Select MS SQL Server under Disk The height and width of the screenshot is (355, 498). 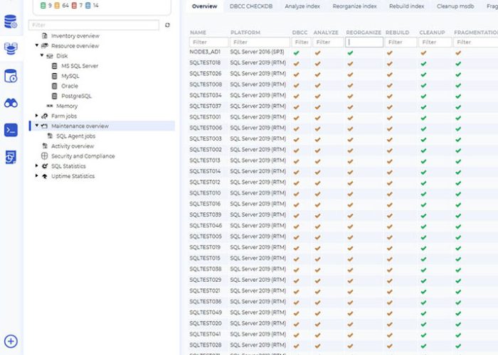80,66
